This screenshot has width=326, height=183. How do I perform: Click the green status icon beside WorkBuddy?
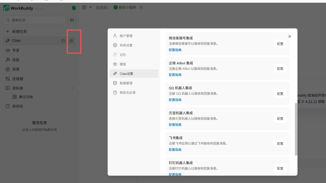click(74, 8)
